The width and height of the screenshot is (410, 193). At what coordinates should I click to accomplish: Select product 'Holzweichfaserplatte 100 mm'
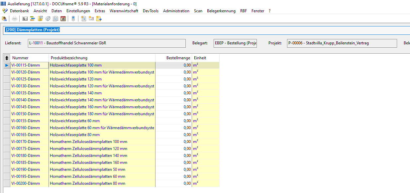pos(102,65)
